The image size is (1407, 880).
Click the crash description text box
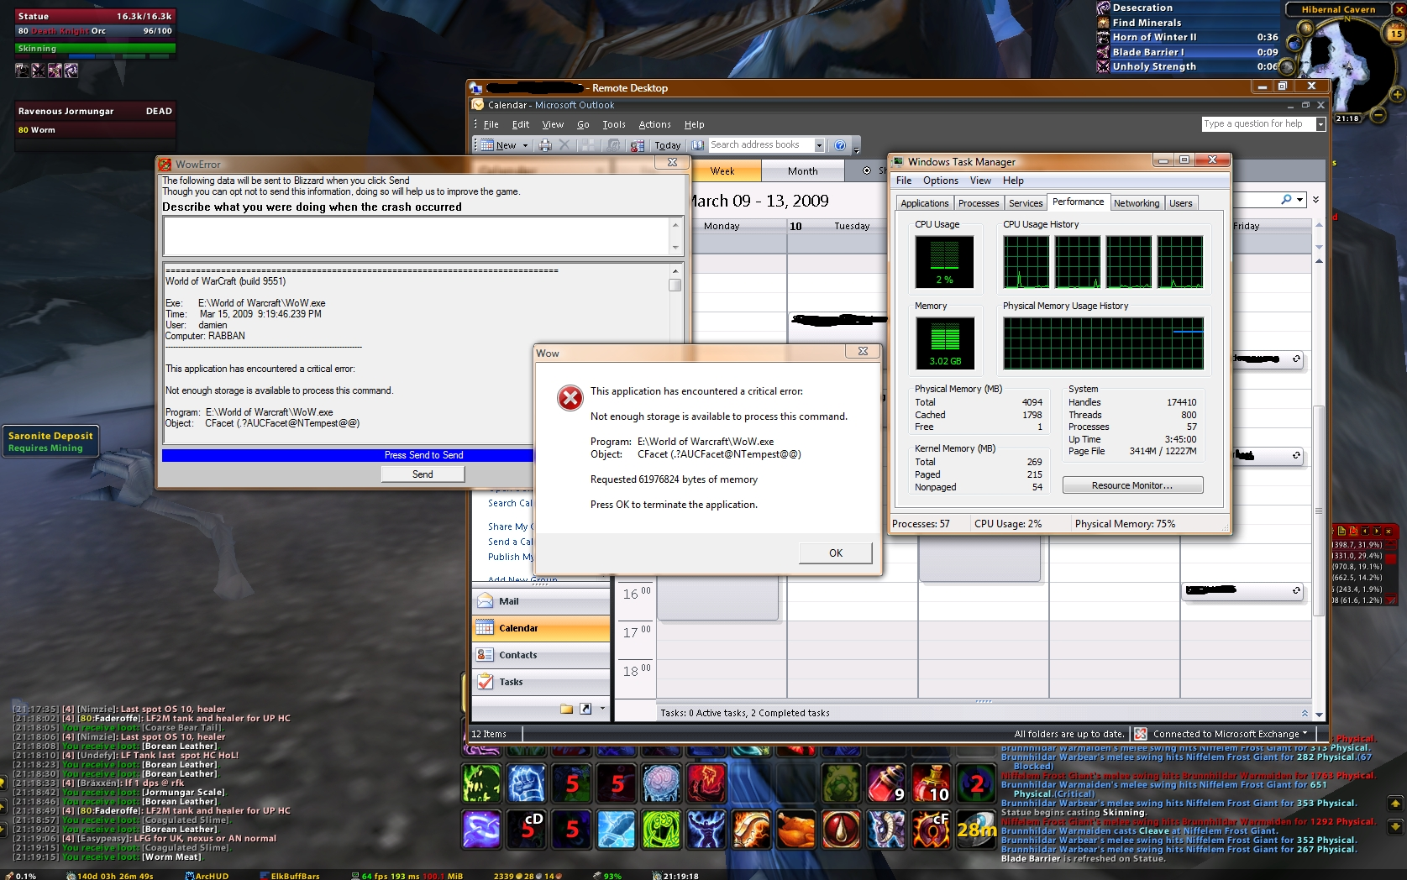coord(417,236)
